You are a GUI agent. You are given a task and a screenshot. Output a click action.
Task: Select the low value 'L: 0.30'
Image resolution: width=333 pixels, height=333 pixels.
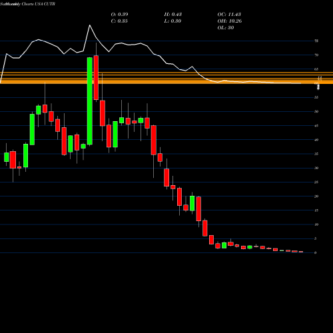pos(172,21)
